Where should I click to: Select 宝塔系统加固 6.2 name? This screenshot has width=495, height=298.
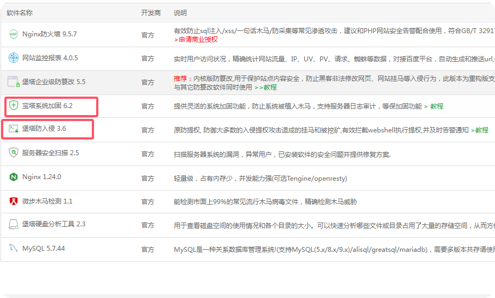[x=47, y=106]
